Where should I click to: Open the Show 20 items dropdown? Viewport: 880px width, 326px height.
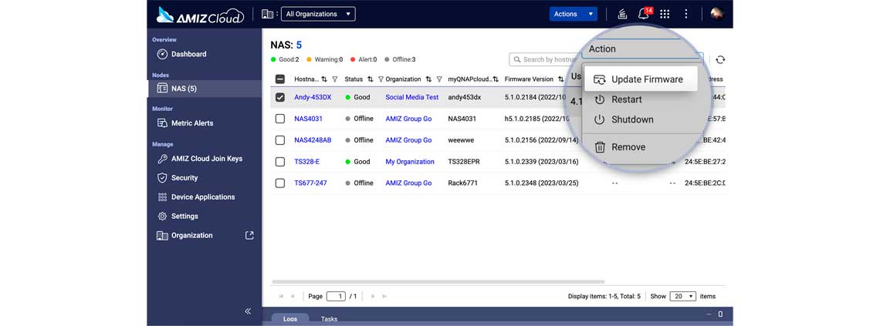(x=682, y=296)
